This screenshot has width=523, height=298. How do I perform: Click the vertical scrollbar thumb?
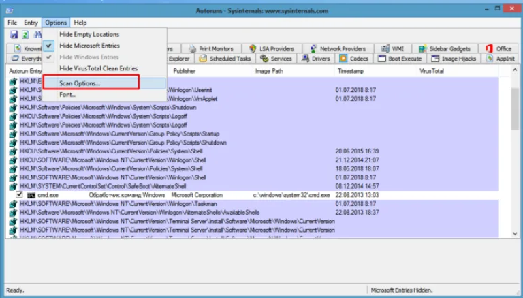(515, 109)
